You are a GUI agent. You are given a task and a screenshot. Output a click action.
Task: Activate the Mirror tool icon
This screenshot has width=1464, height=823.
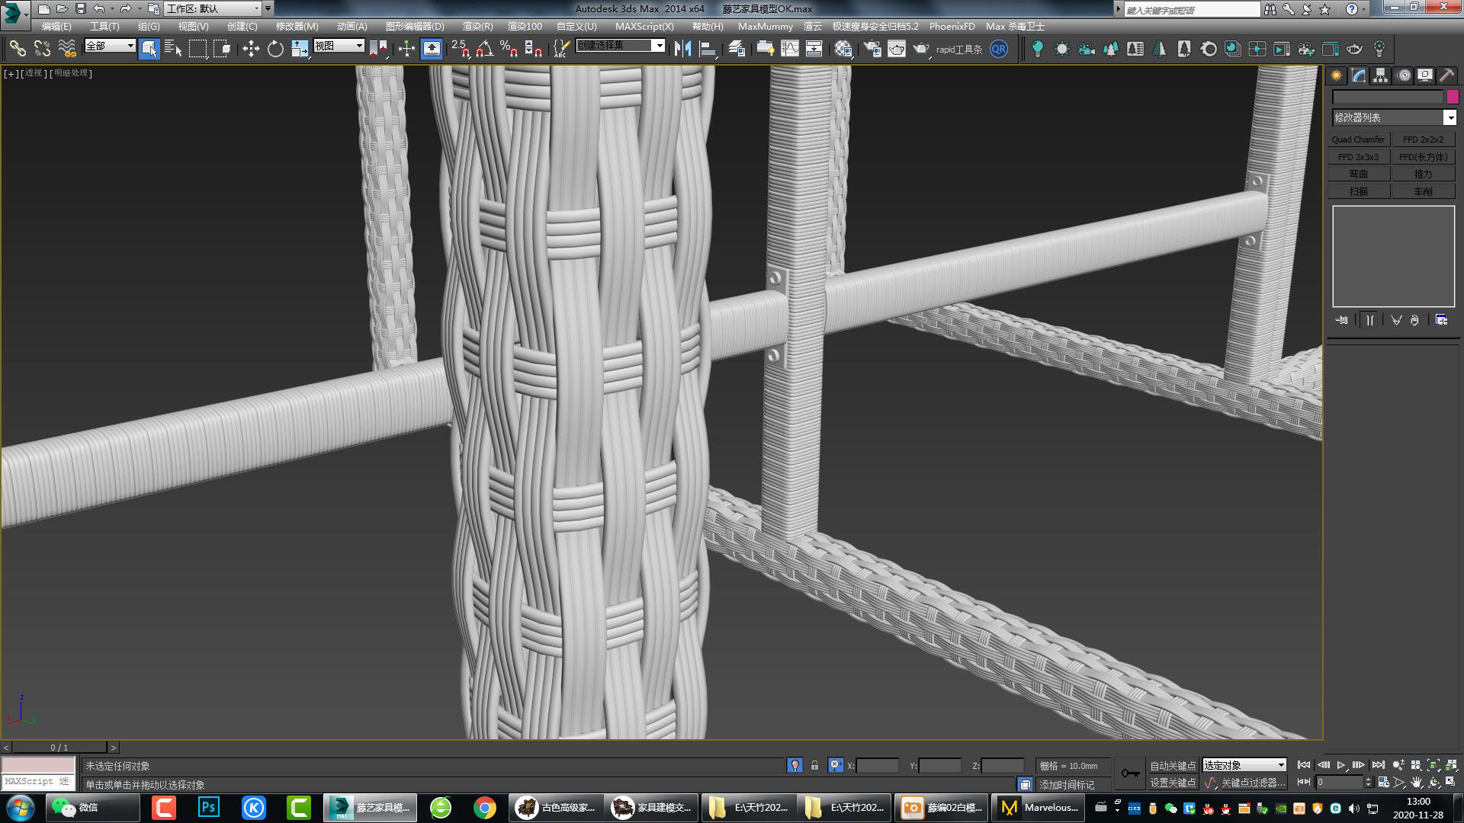(684, 48)
